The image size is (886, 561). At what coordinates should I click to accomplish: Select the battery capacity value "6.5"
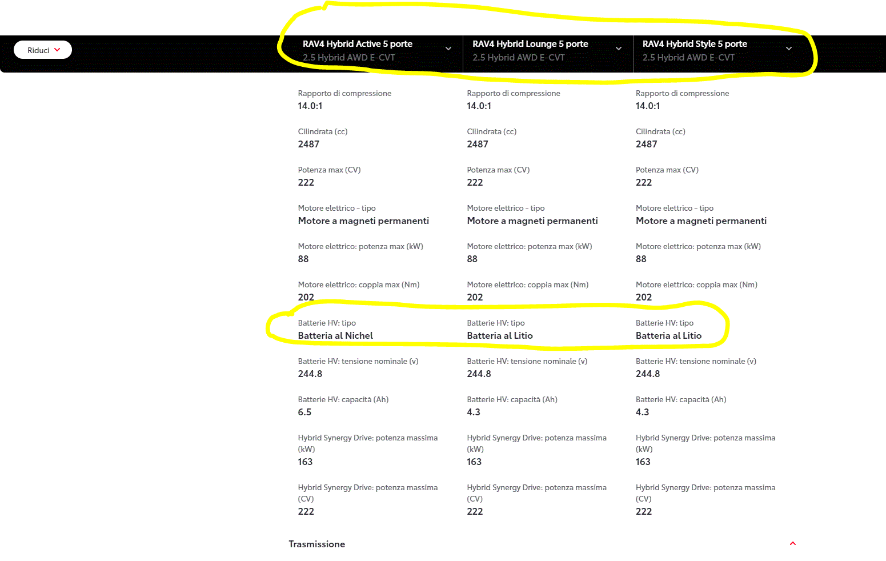[304, 412]
